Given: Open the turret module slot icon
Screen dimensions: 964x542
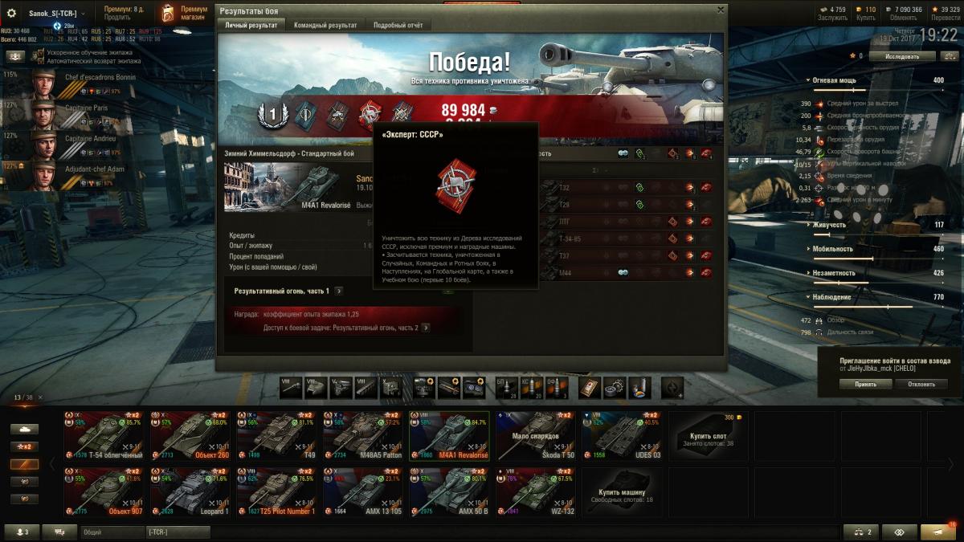Looking at the screenshot, I should click(316, 387).
